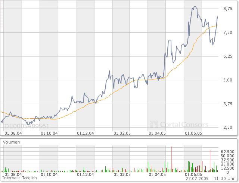Click the 5,00 price axis label

[228, 80]
